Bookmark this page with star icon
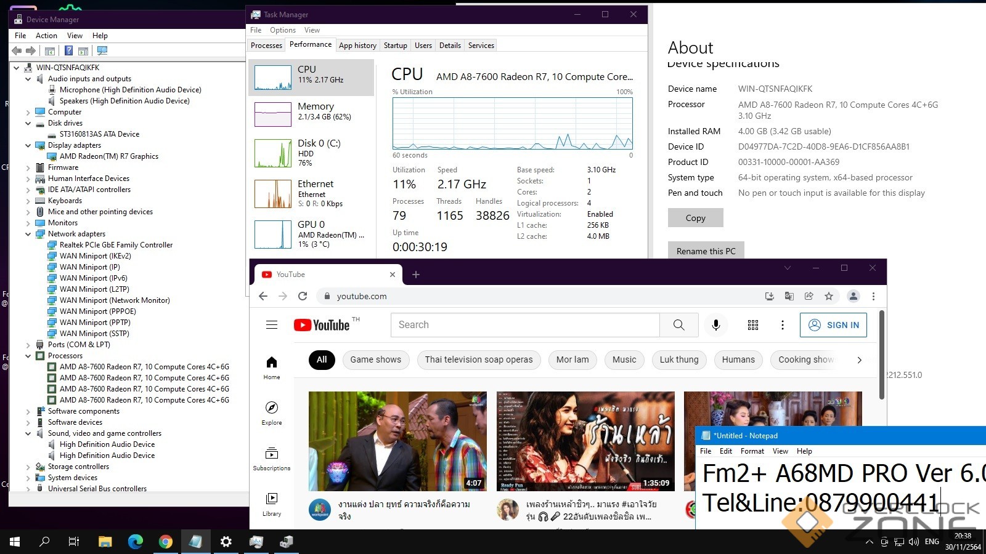The image size is (986, 554). point(829,296)
